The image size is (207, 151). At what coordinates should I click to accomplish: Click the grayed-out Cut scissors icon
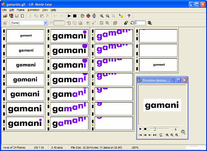[30, 16]
